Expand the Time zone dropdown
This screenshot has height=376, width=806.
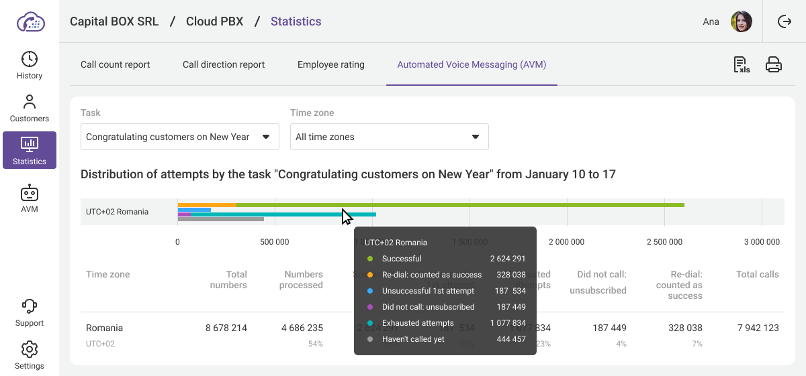tap(389, 137)
